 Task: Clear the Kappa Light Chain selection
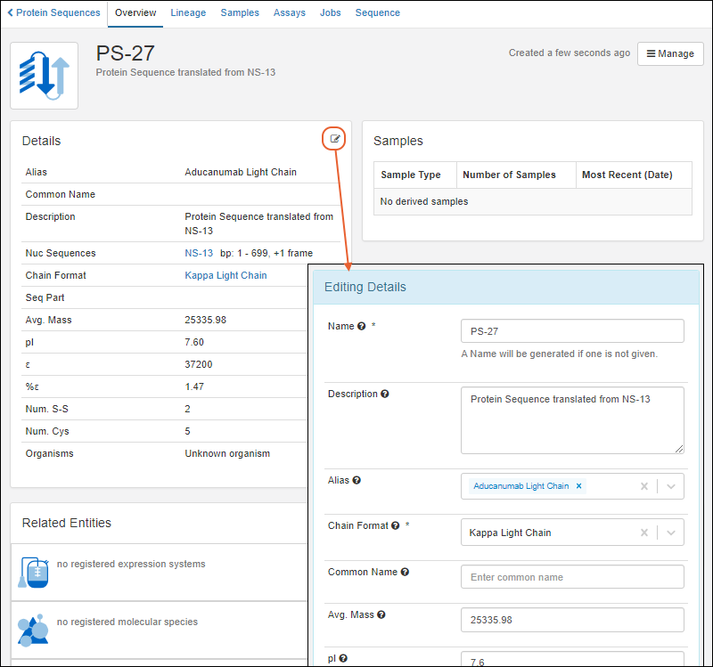coord(643,533)
